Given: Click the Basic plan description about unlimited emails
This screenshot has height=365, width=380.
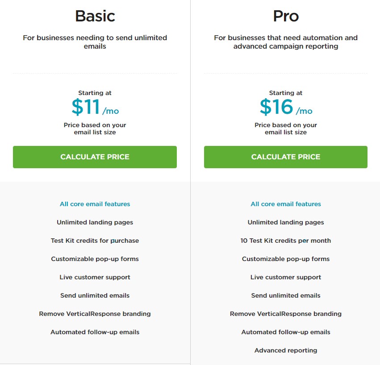Looking at the screenshot, I should click(95, 42).
